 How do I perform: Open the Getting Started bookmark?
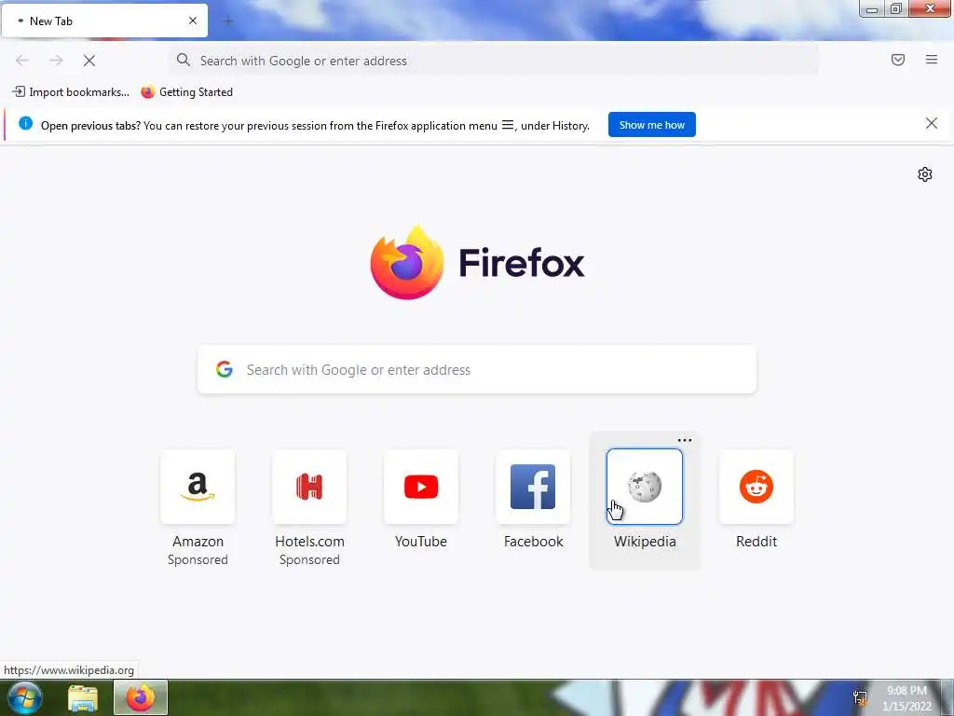click(x=186, y=92)
